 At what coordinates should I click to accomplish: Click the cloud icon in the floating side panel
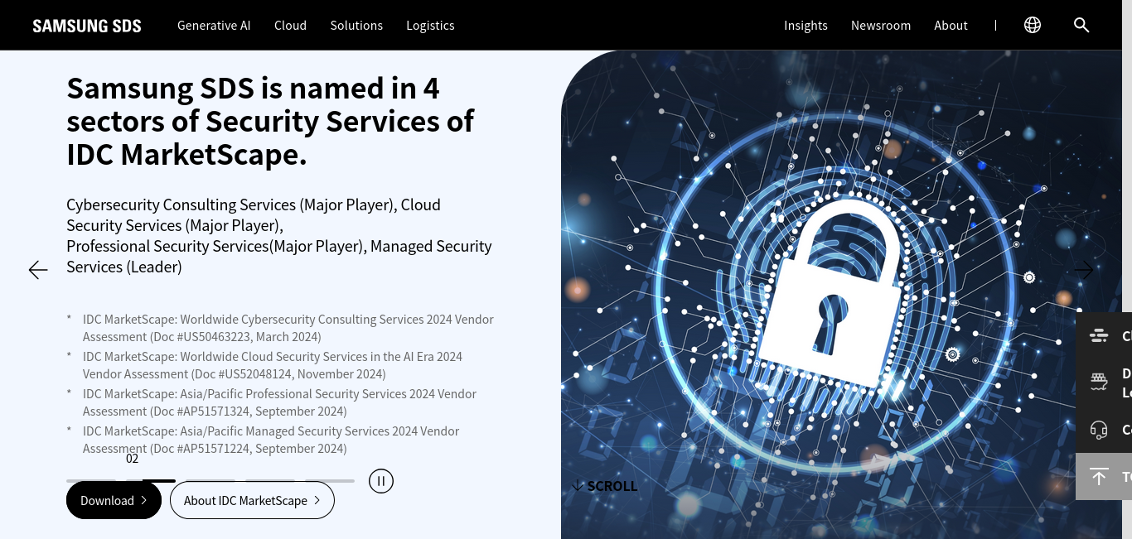(1099, 335)
